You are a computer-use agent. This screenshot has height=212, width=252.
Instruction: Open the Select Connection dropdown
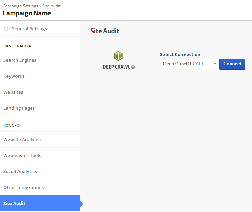[189, 64]
